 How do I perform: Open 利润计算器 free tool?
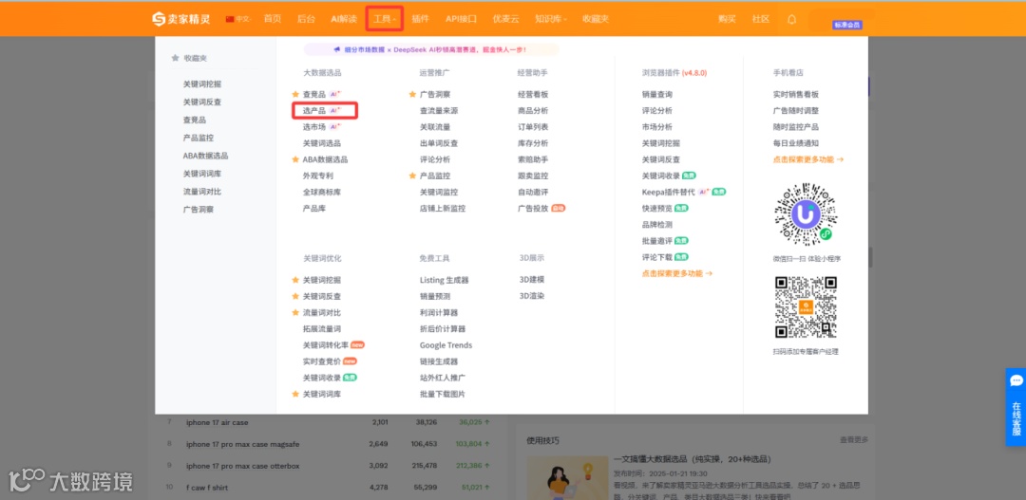(439, 312)
